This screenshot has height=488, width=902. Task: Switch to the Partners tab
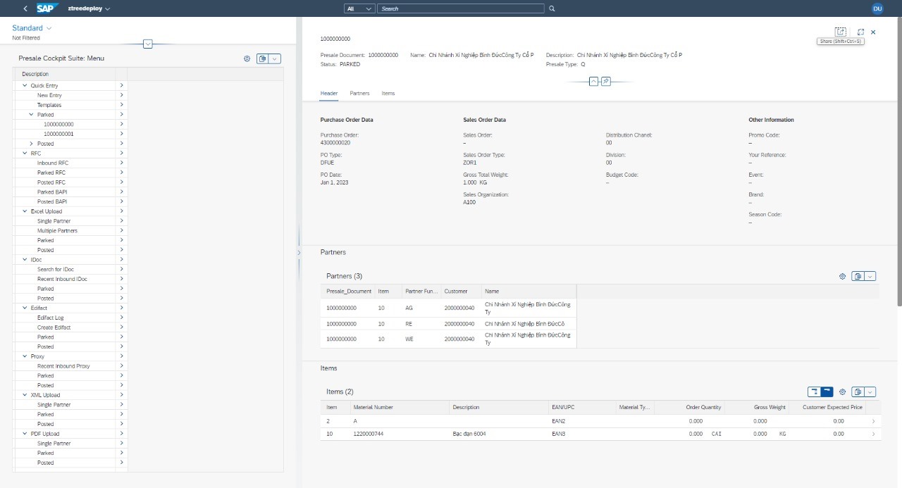[359, 93]
